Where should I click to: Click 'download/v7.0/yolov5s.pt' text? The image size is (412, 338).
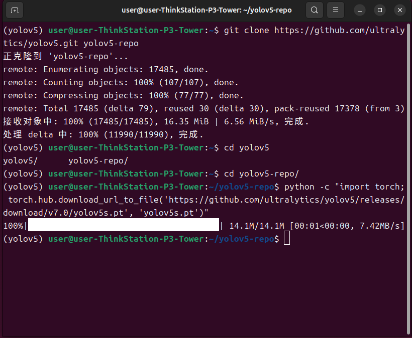tap(63, 213)
